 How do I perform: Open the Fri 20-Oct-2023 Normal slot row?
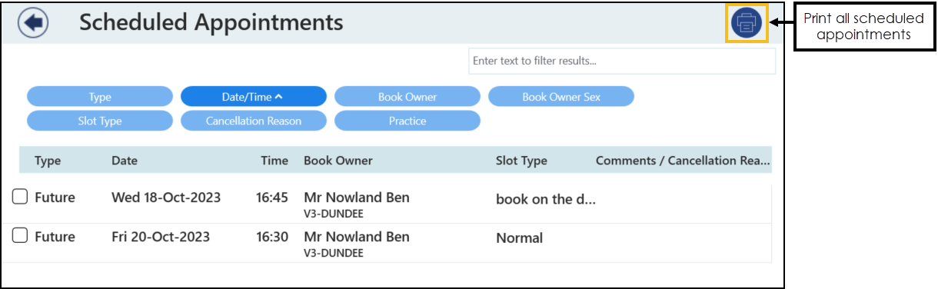tap(391, 243)
